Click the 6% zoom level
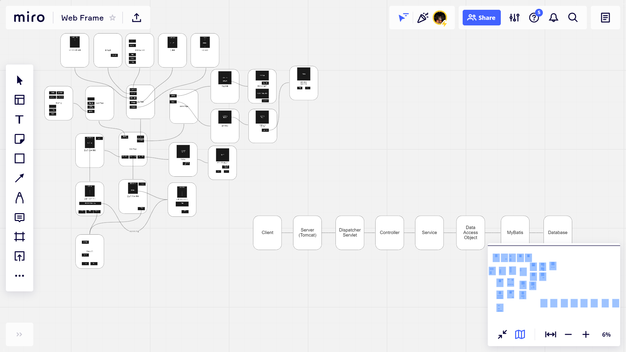Screen dimensions: 626x352 coord(606,335)
